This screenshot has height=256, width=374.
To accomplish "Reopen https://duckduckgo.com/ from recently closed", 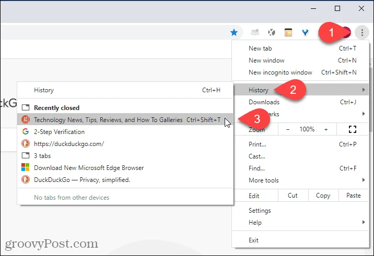I will 125,143.
